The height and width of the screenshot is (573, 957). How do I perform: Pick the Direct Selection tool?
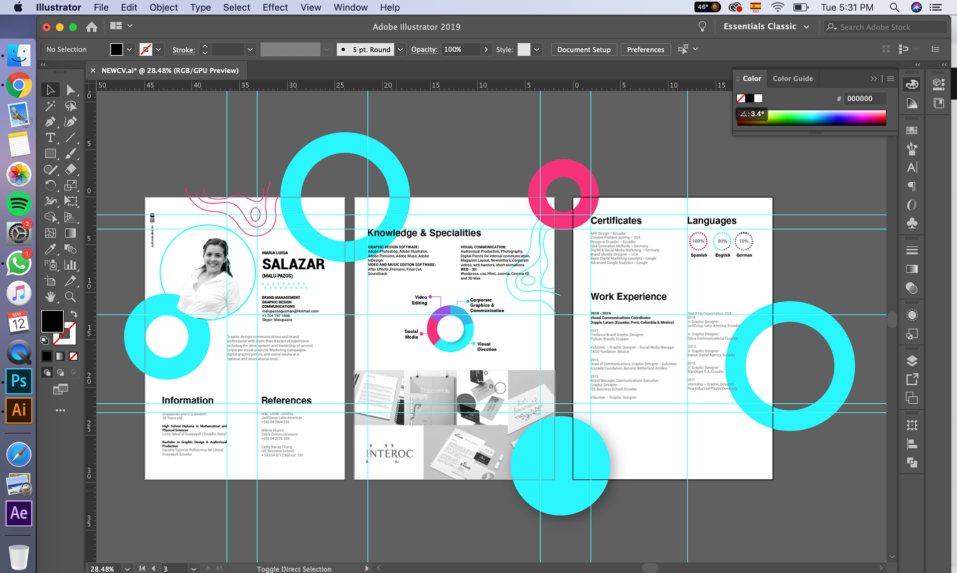coord(70,90)
